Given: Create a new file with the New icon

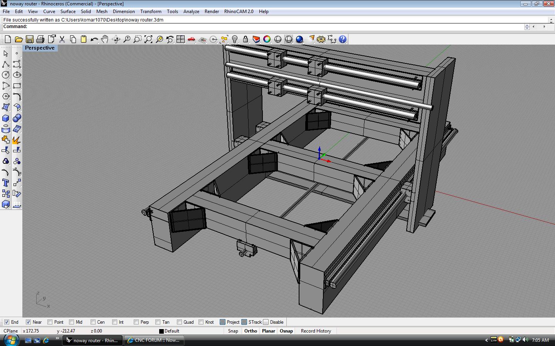Looking at the screenshot, I should [8, 39].
